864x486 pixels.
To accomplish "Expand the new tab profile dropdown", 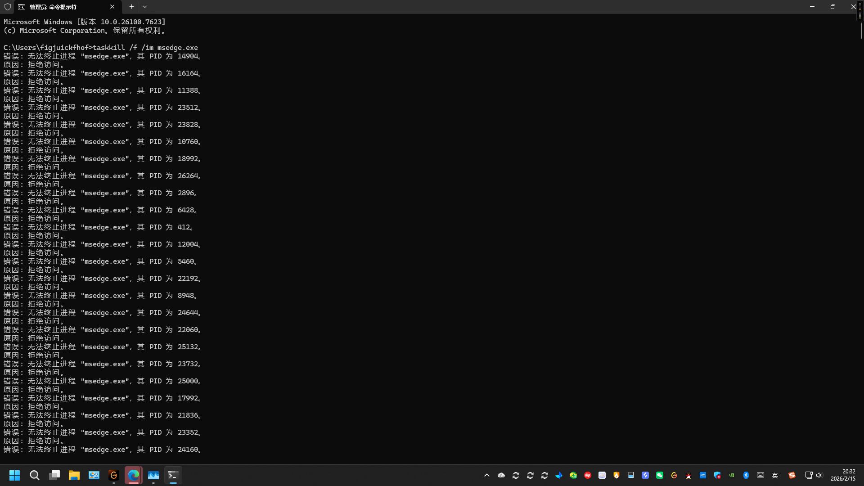I will [x=145, y=7].
